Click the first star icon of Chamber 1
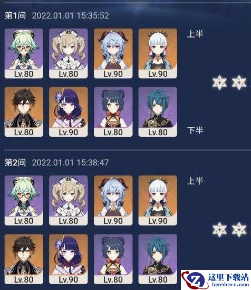Image resolution: width=251 pixels, height=290 pixels. tap(219, 82)
